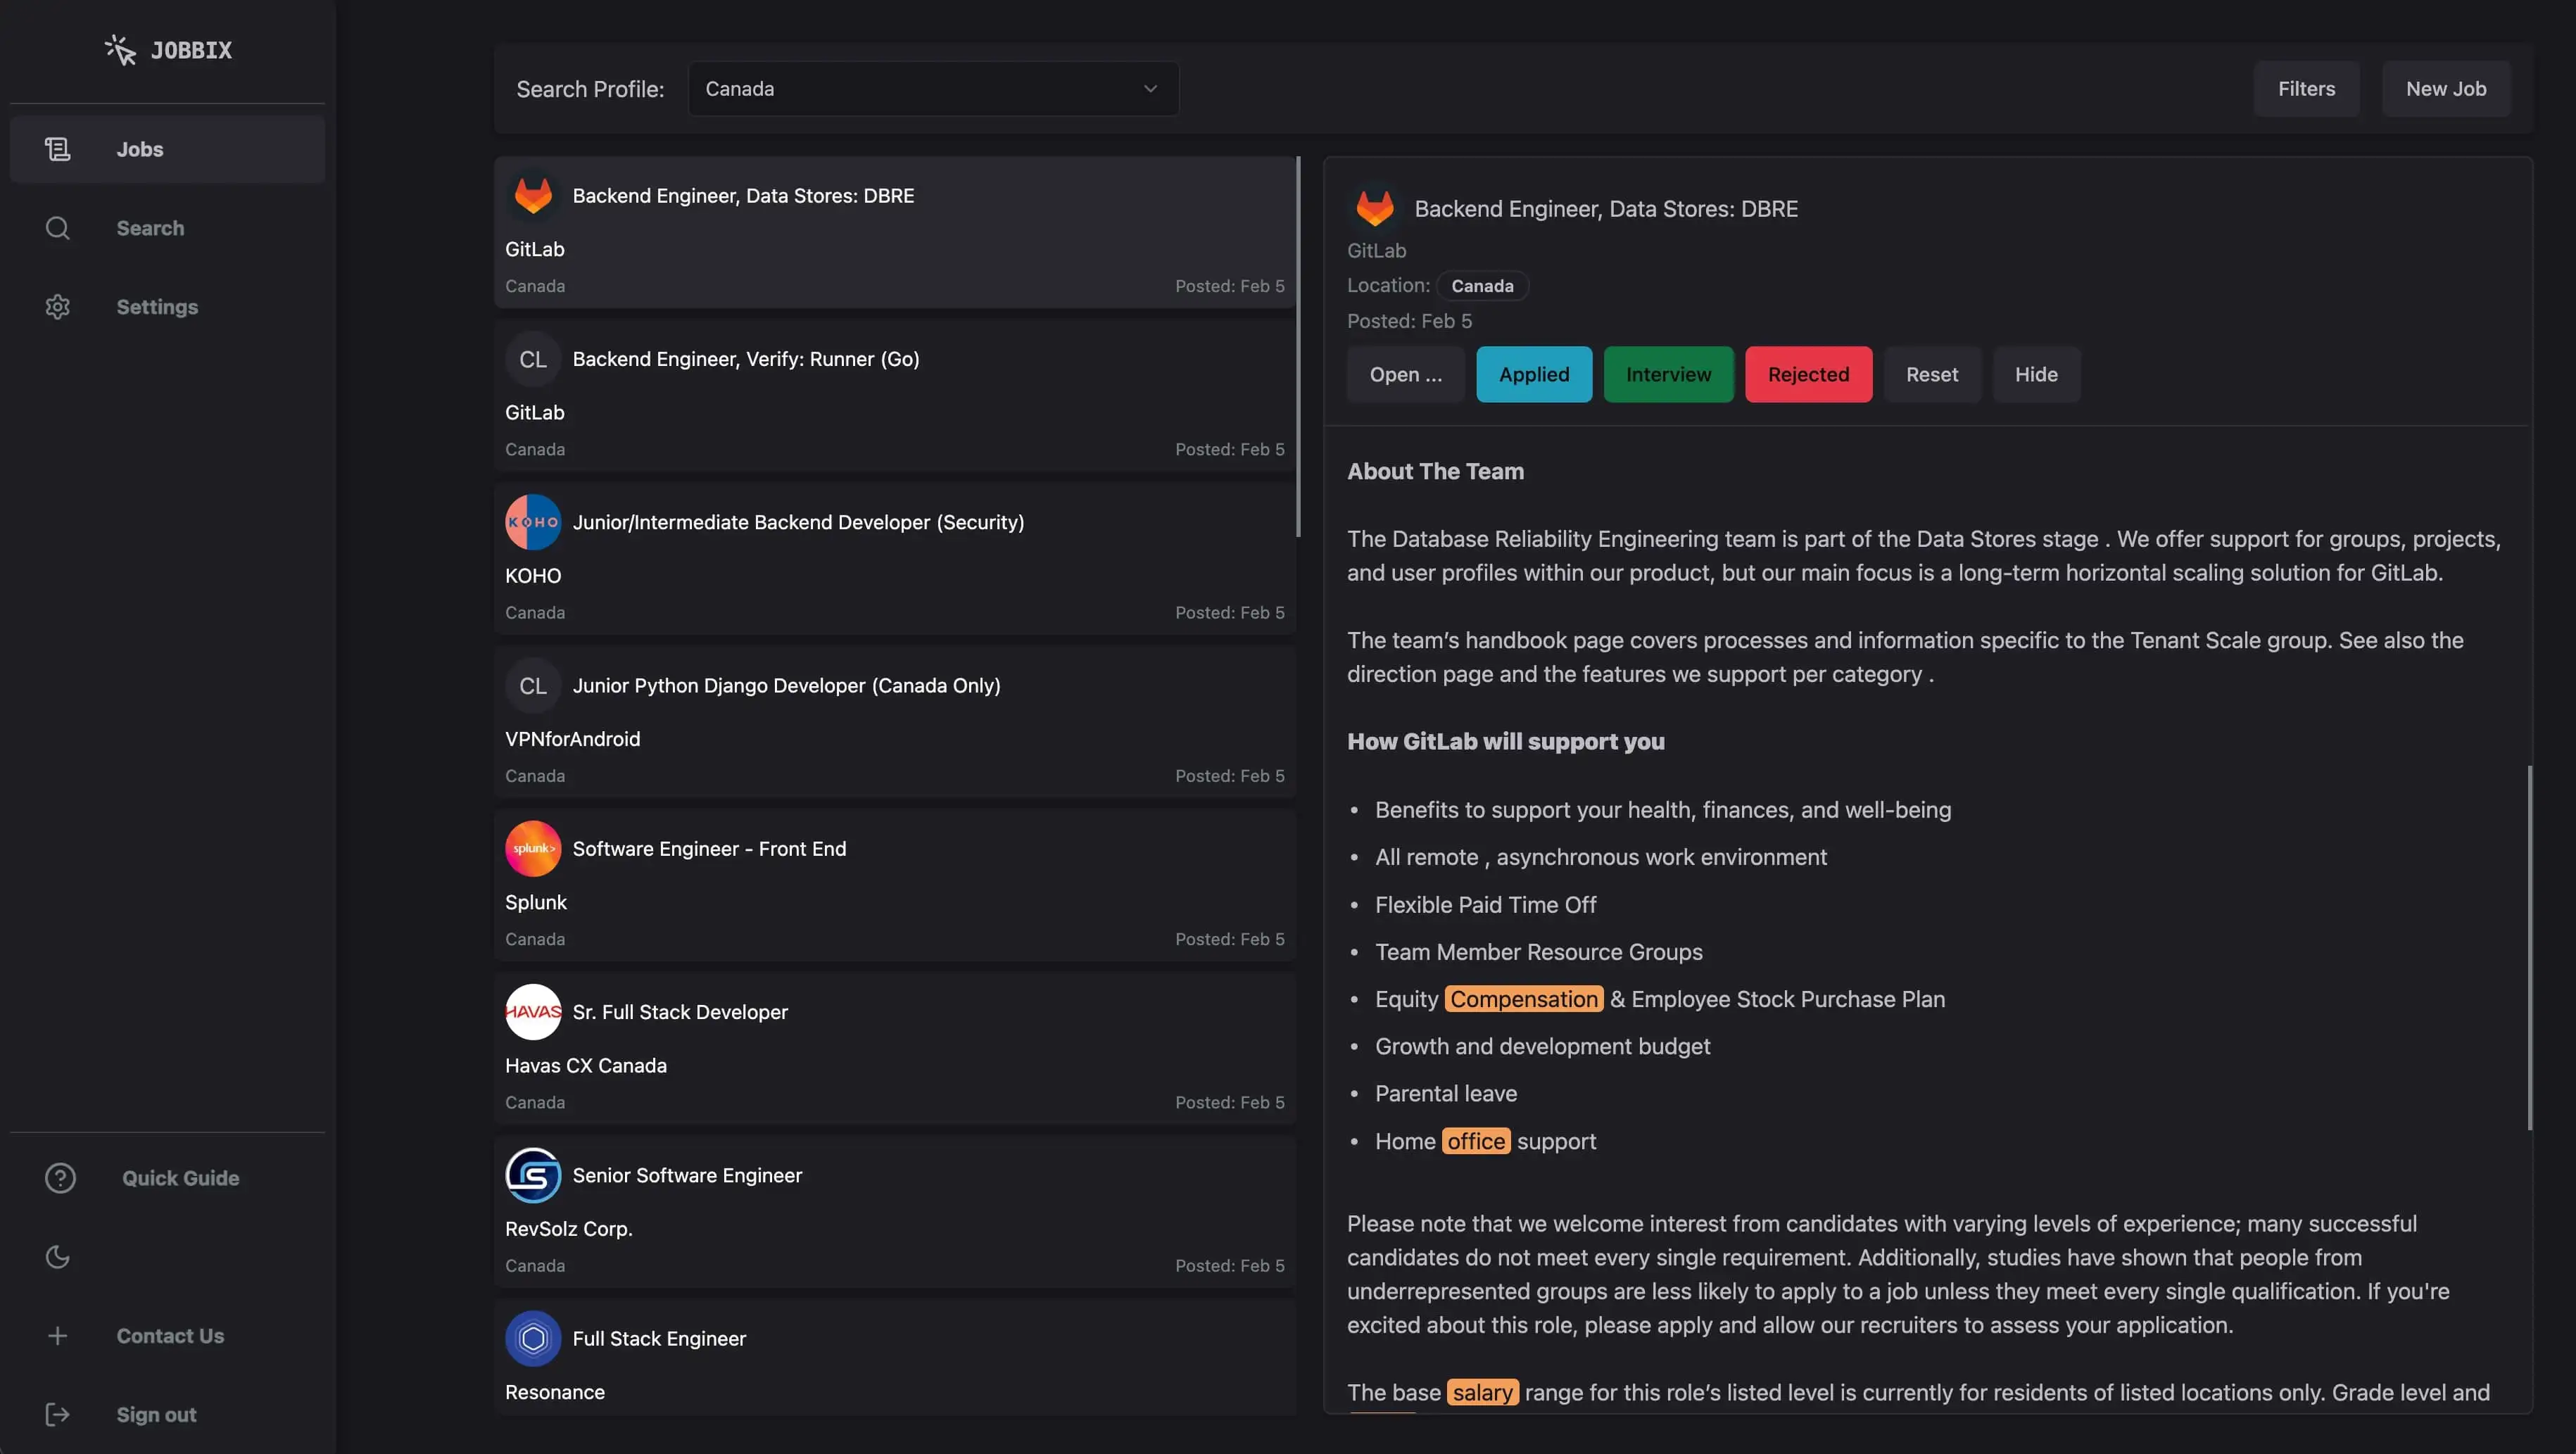This screenshot has height=1454, width=2576.
Task: Click the New Job button
Action: tap(2445, 89)
